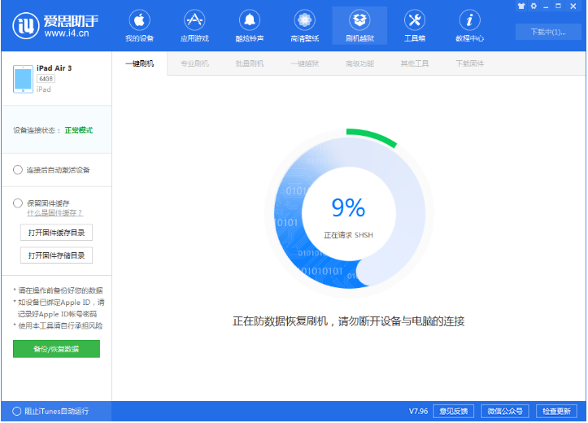588x423 pixels.
Task: Click the skin shirt icon in title bar
Action: tap(520, 6)
